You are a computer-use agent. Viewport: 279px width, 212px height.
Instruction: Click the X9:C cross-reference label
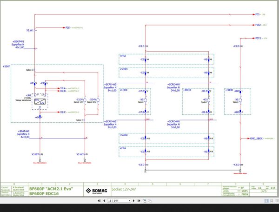click(63, 112)
